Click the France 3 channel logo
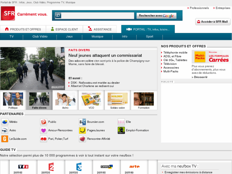The image size is (232, 174). (79, 167)
